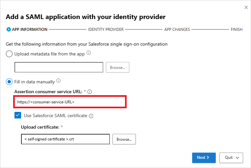Go to the Identity Provider step

pyautogui.click(x=106, y=30)
